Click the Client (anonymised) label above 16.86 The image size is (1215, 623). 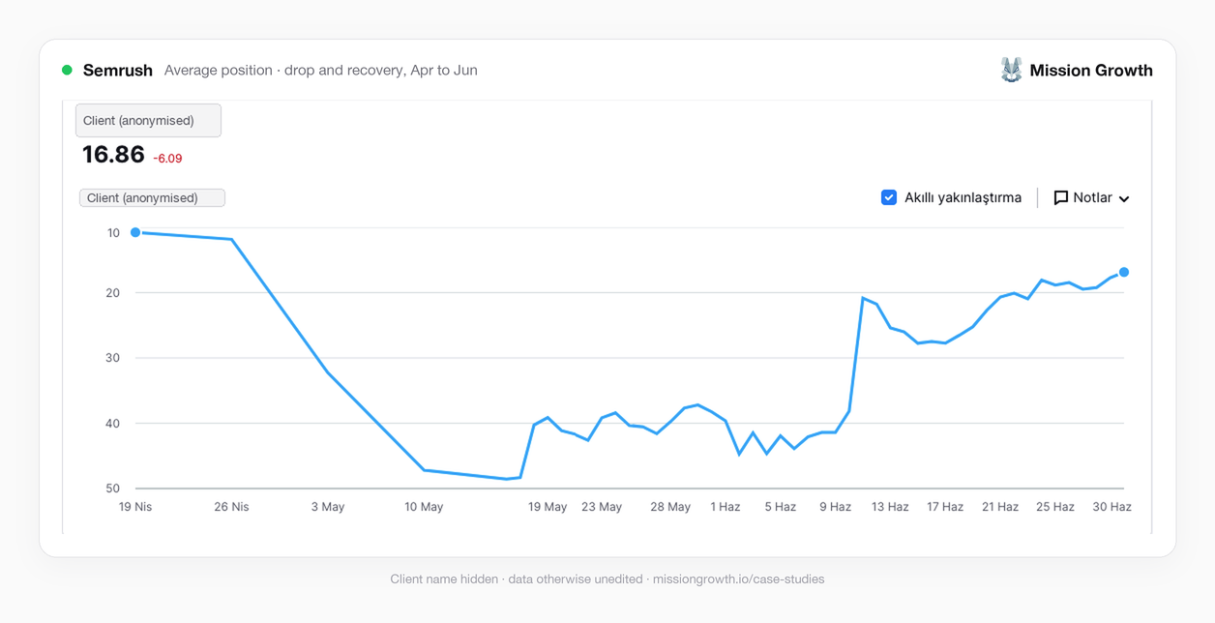point(148,121)
